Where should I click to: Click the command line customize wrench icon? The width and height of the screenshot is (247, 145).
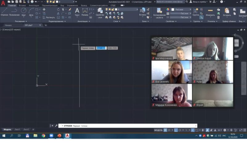tap(56, 126)
